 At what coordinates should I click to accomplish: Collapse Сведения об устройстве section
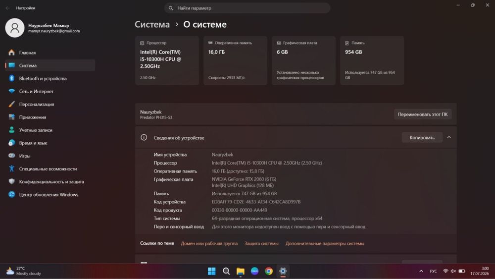coord(449,137)
